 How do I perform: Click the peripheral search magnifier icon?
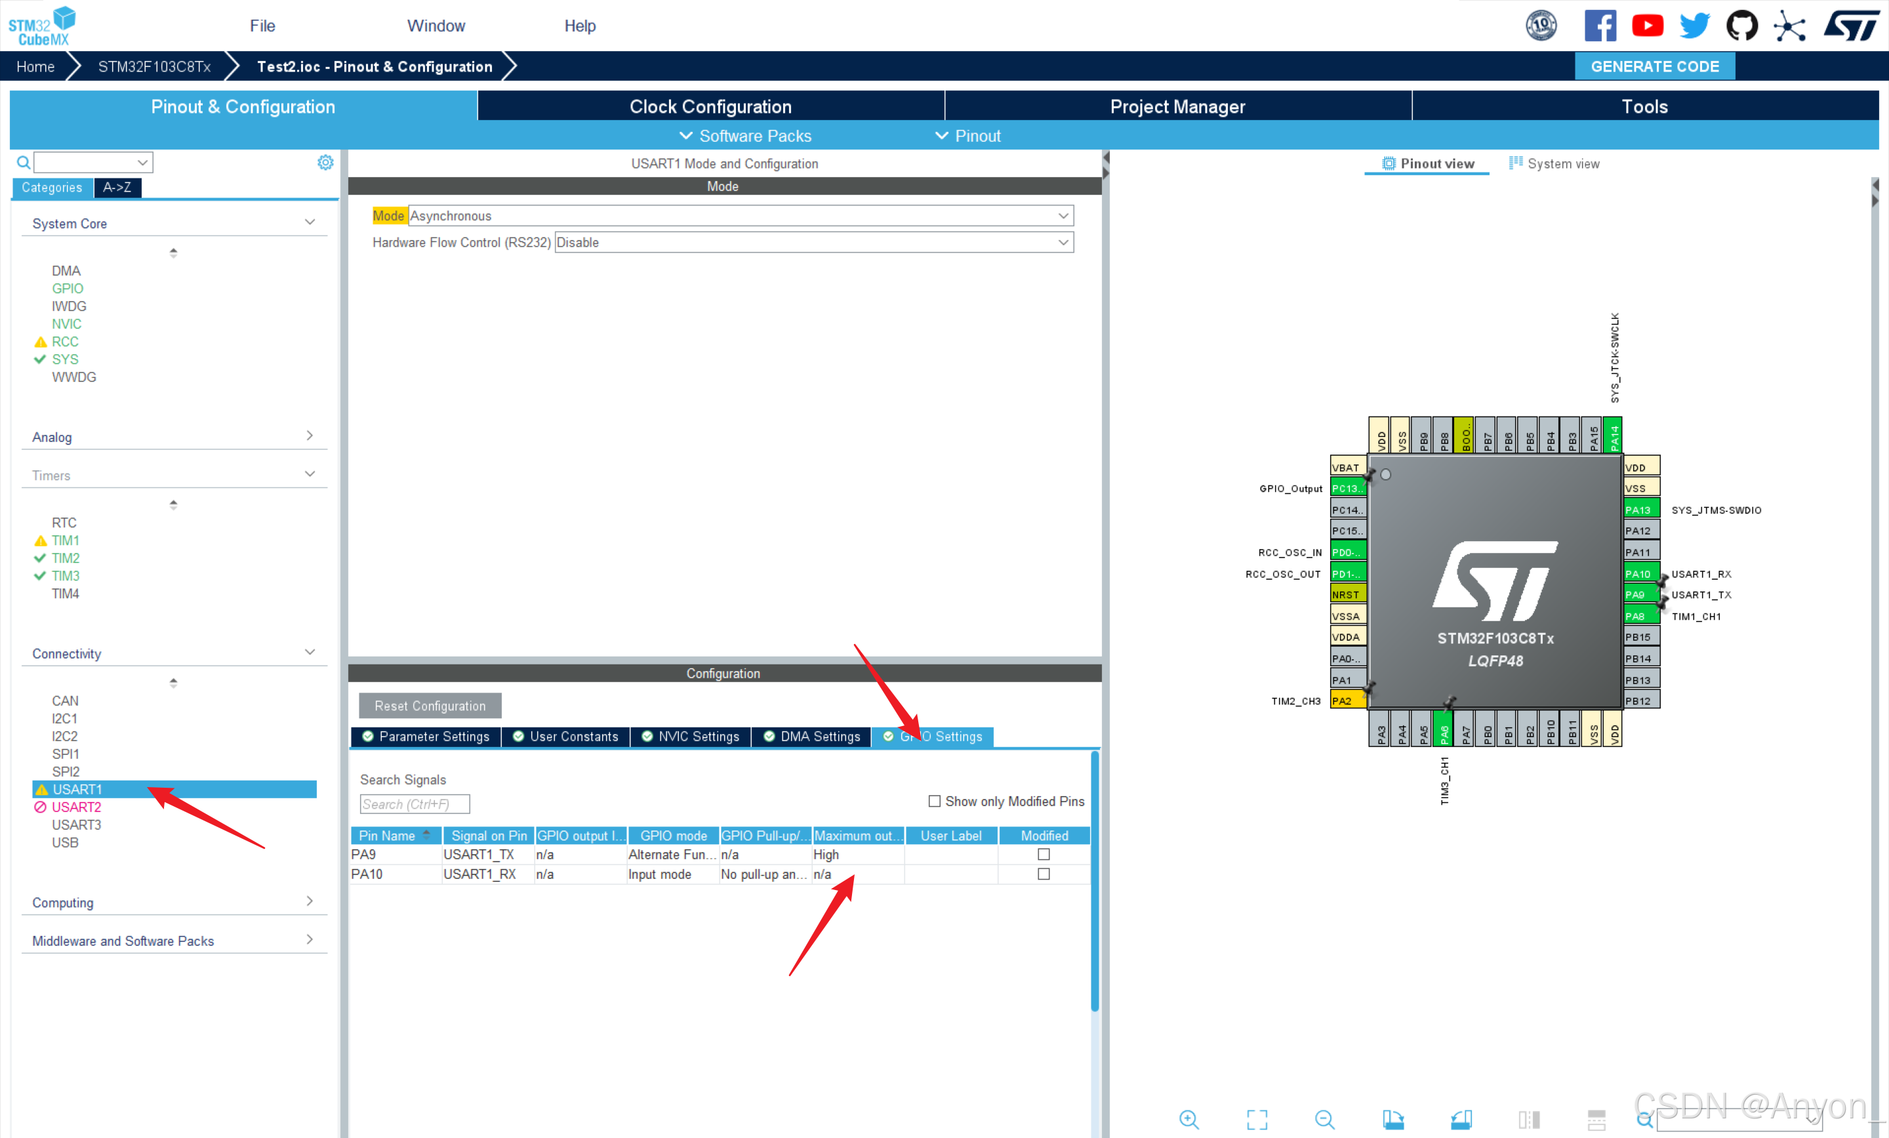[24, 163]
